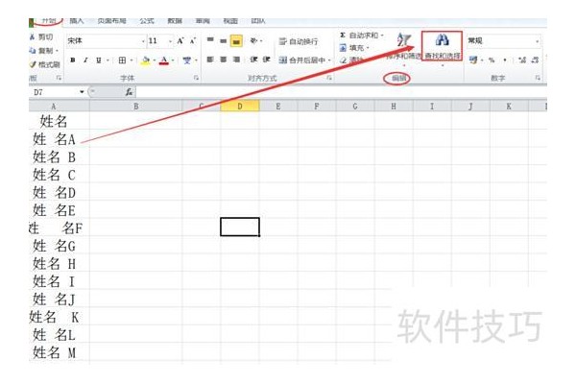
Task: Apply the red font color
Action: tap(164, 60)
